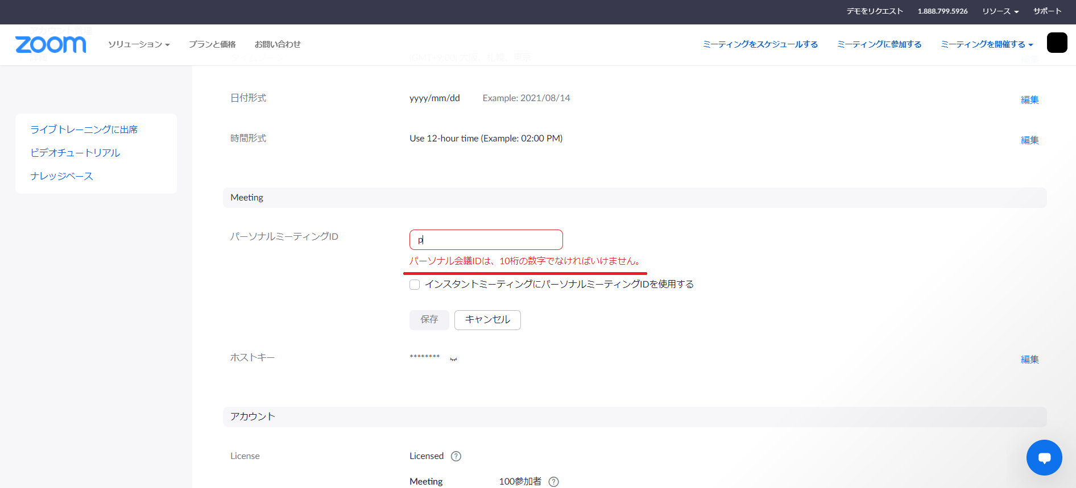The height and width of the screenshot is (488, 1076).
Task: Go to ミーティングをスケジュールする
Action: pos(760,44)
